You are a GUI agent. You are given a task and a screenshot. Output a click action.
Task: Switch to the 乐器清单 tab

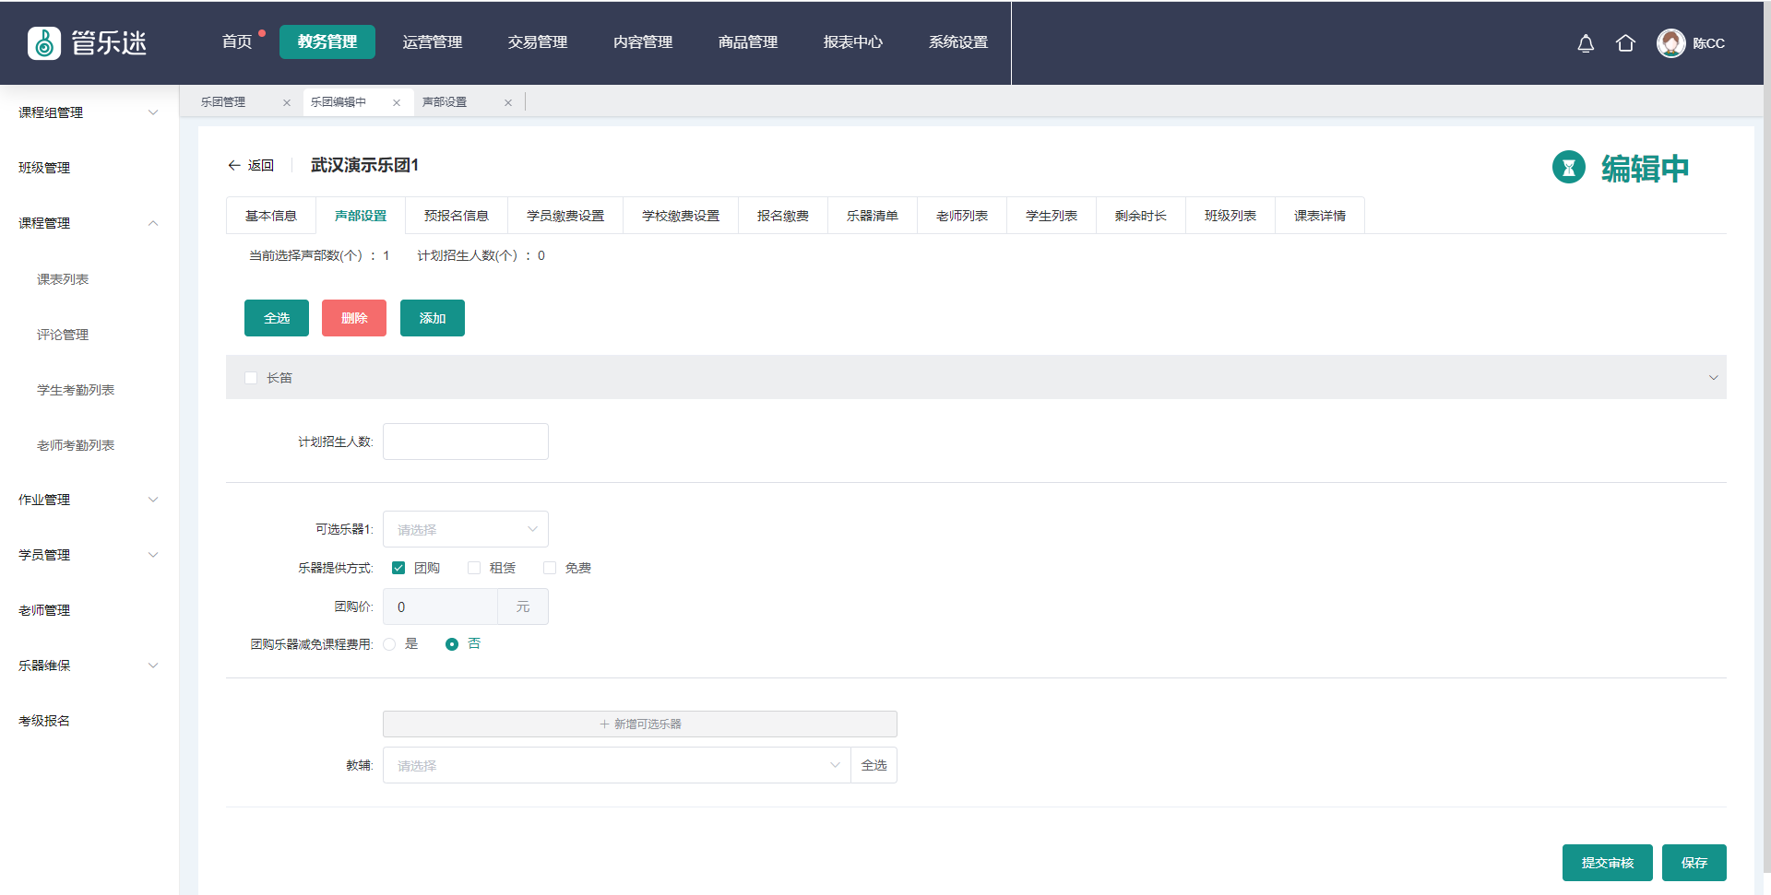872,216
